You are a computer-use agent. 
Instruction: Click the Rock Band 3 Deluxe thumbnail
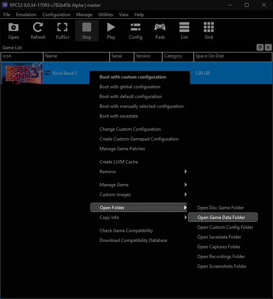click(x=22, y=73)
